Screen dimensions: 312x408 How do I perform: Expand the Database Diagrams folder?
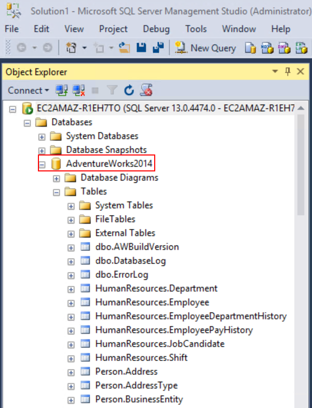pos(56,179)
